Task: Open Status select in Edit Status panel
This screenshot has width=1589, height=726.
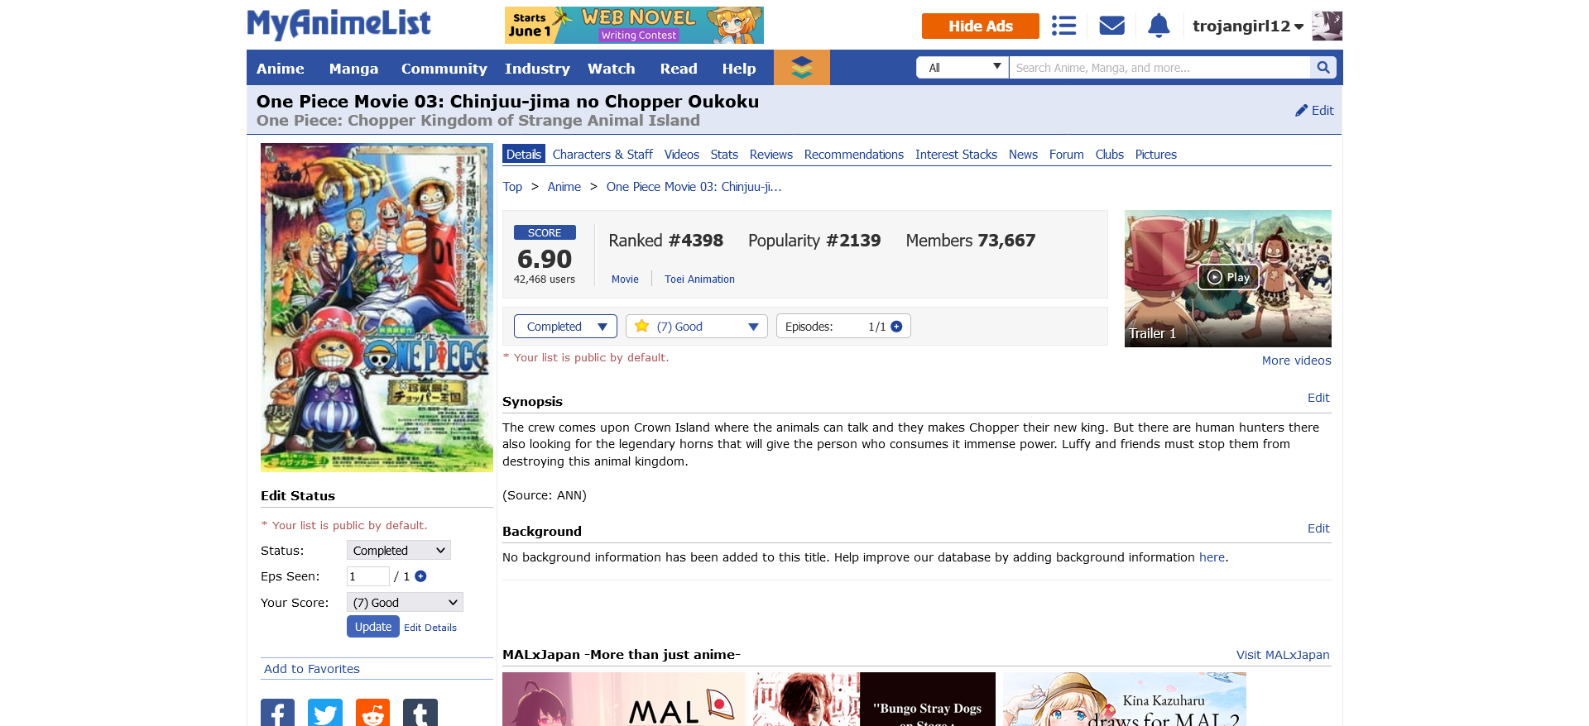Action: pos(399,551)
